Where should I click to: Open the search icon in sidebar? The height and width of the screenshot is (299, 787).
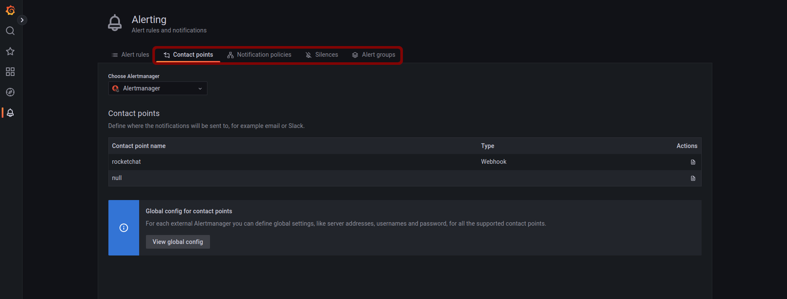tap(10, 31)
